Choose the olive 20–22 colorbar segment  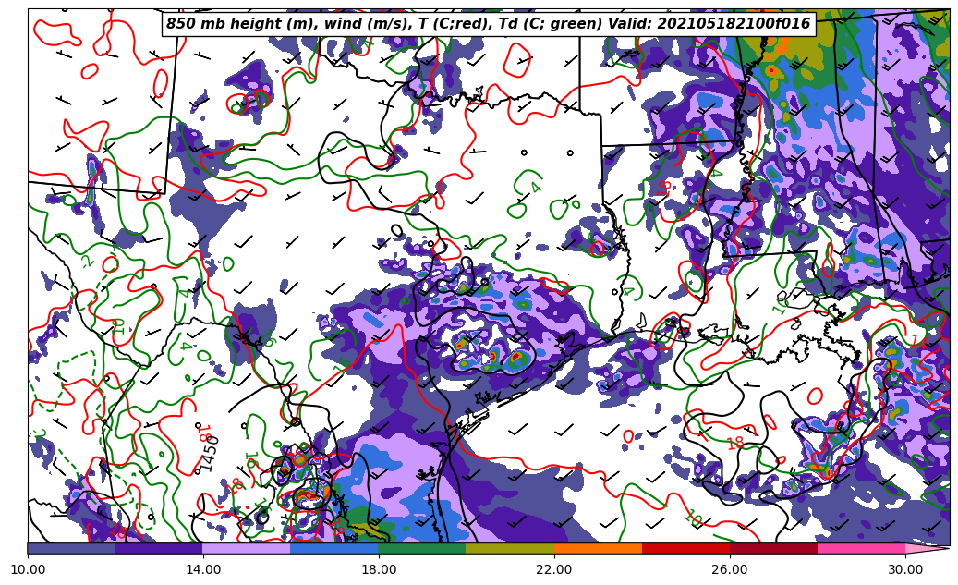(510, 548)
